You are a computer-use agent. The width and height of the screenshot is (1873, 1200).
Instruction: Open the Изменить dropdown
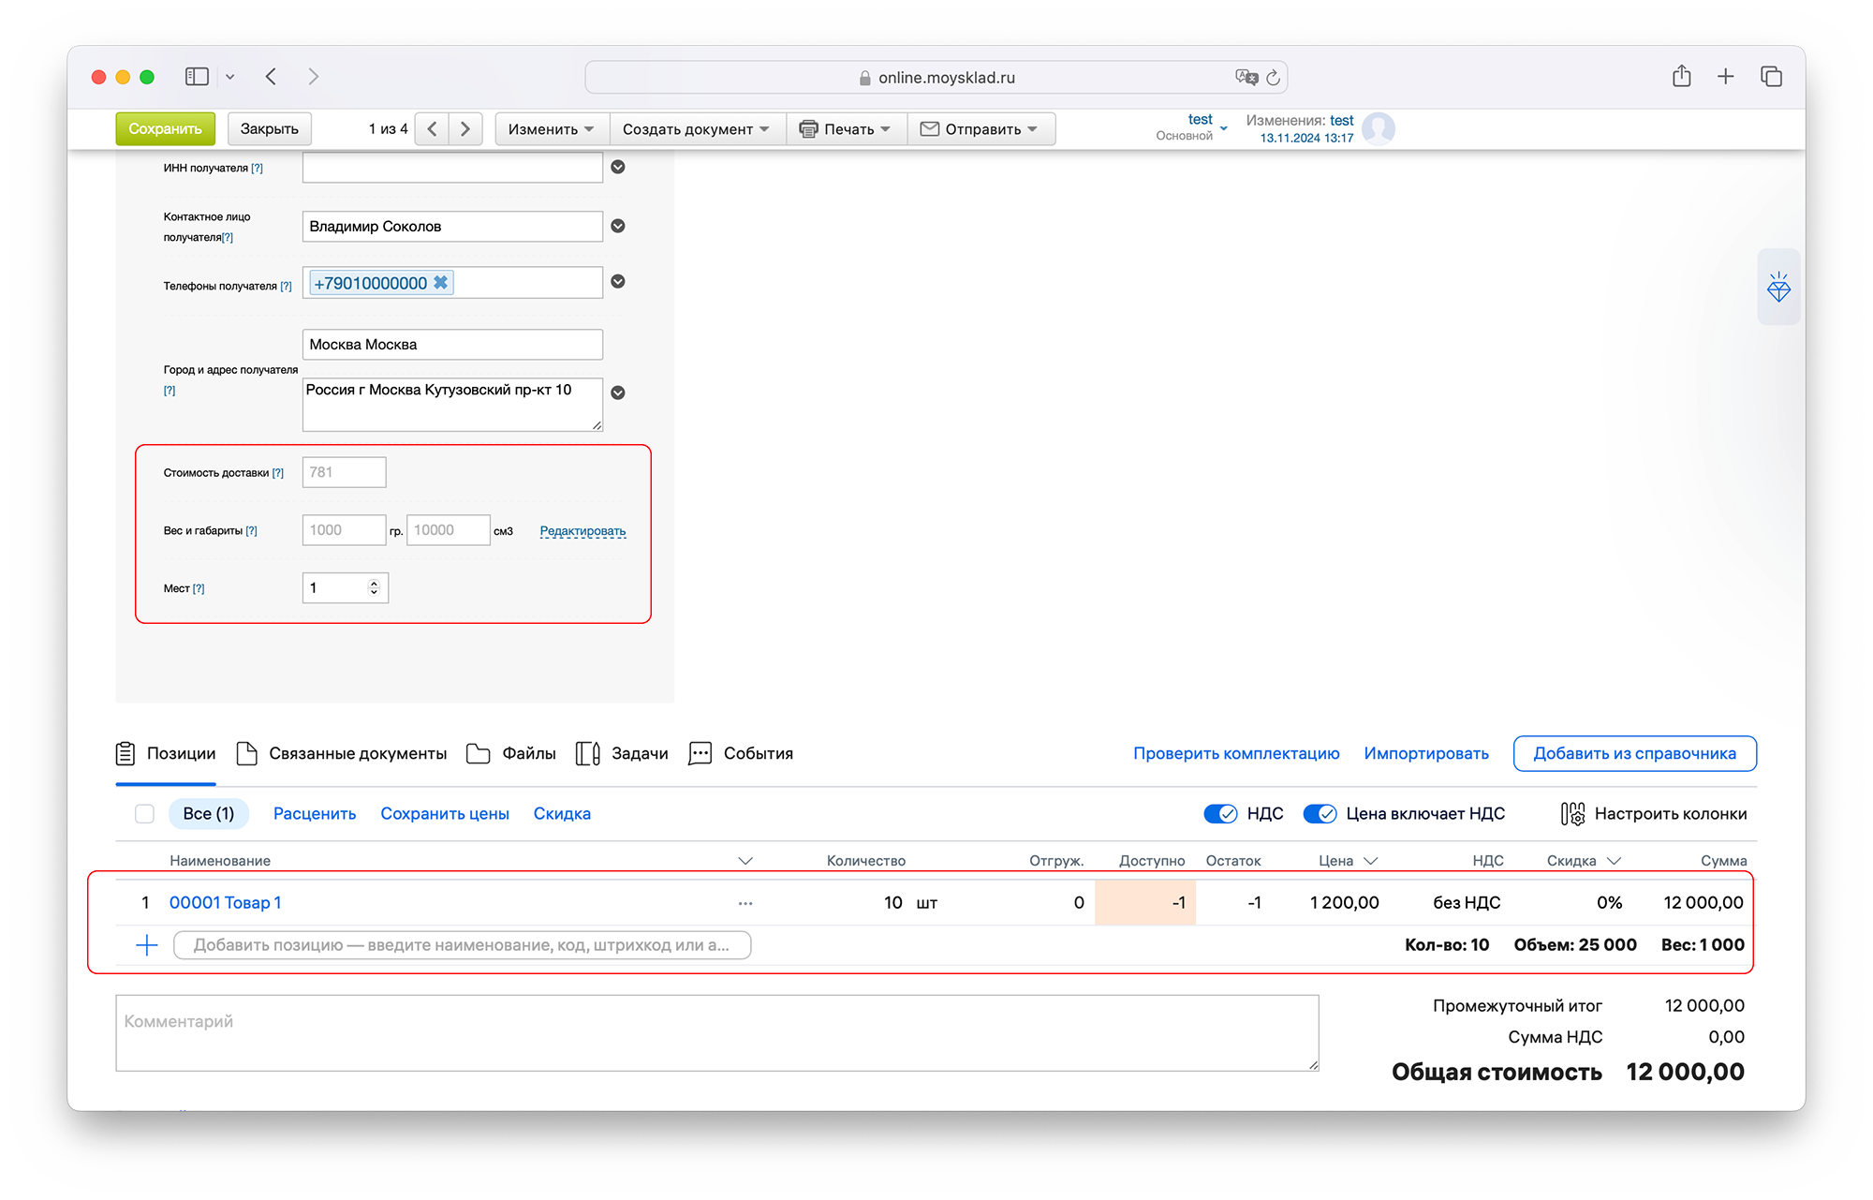[551, 129]
